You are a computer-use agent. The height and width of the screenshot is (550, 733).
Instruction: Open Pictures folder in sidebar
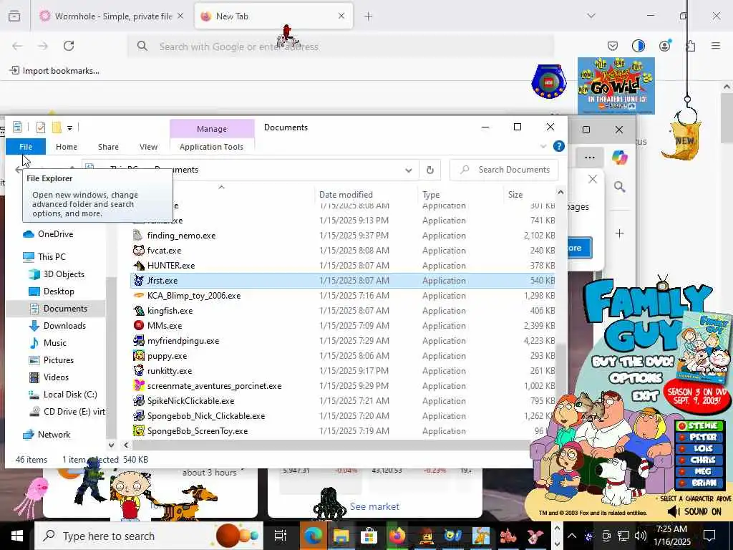59,360
